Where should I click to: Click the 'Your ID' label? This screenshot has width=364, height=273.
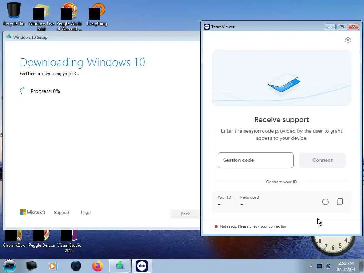tap(224, 197)
